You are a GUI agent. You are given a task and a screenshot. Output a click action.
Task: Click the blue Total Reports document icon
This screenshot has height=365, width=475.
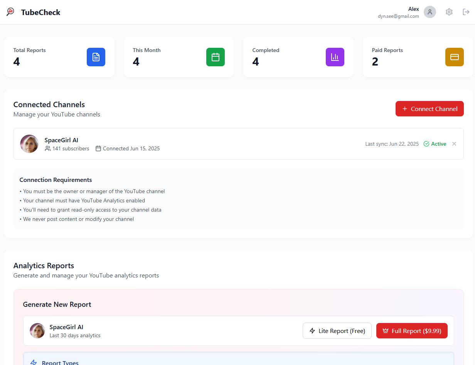[x=96, y=57]
